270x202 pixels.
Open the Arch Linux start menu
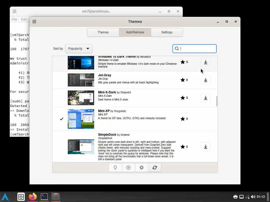(x=5, y=197)
